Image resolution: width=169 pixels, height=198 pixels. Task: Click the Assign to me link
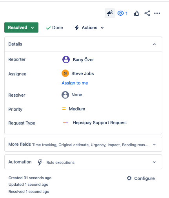coord(75,83)
